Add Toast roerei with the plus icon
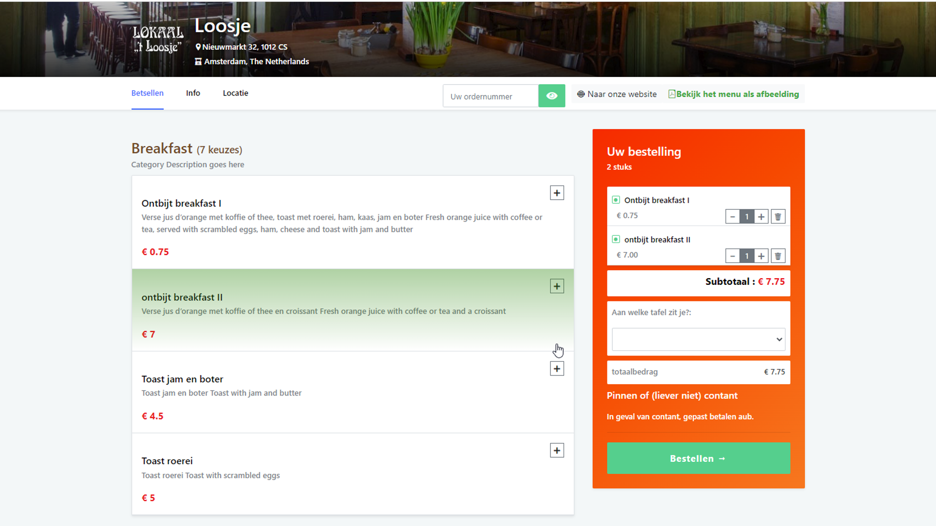This screenshot has width=936, height=526. 557,450
